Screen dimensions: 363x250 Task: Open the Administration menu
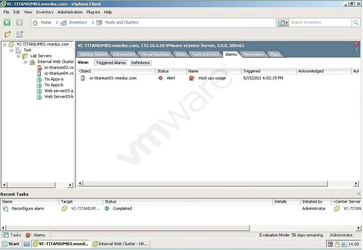click(x=70, y=12)
